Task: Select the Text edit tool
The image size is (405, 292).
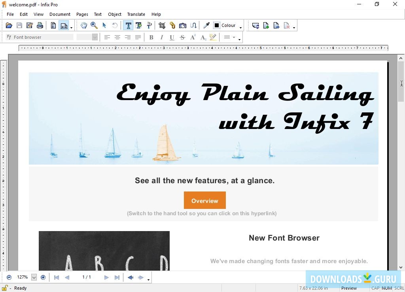Action: [x=128, y=25]
